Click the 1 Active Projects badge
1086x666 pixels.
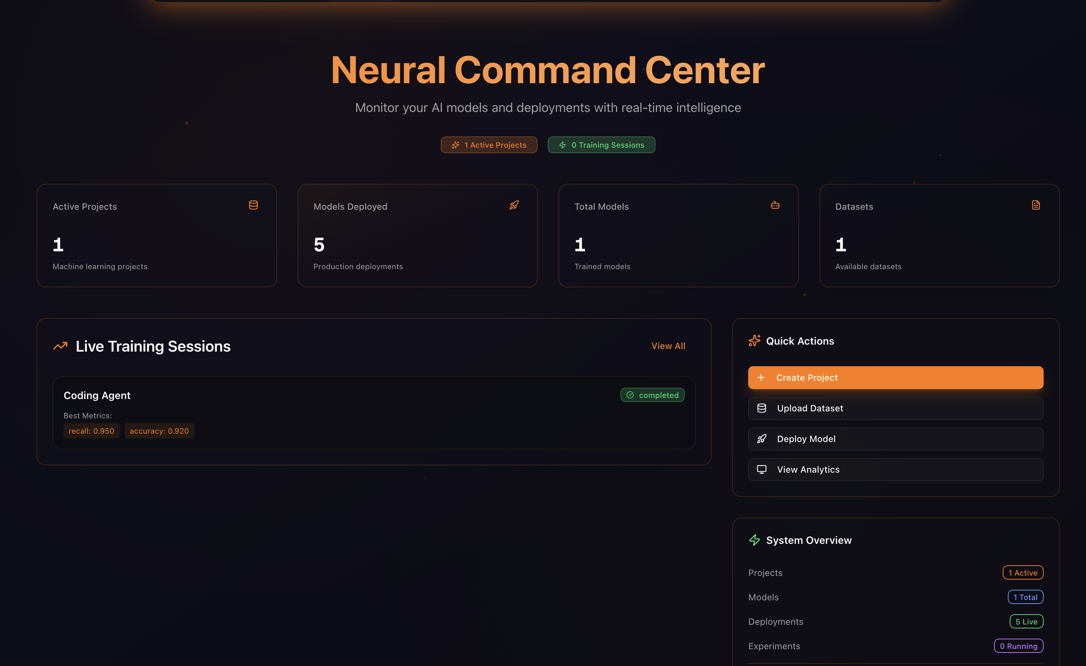click(x=489, y=144)
